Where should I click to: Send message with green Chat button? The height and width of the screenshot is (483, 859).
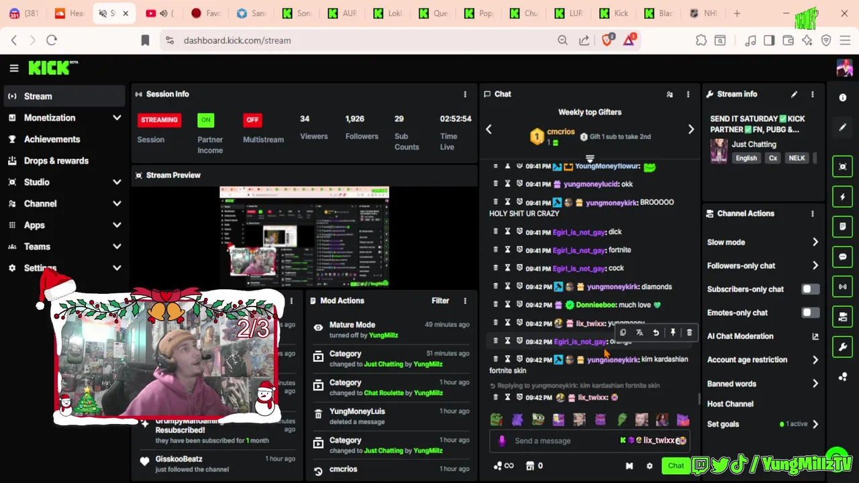tap(676, 466)
